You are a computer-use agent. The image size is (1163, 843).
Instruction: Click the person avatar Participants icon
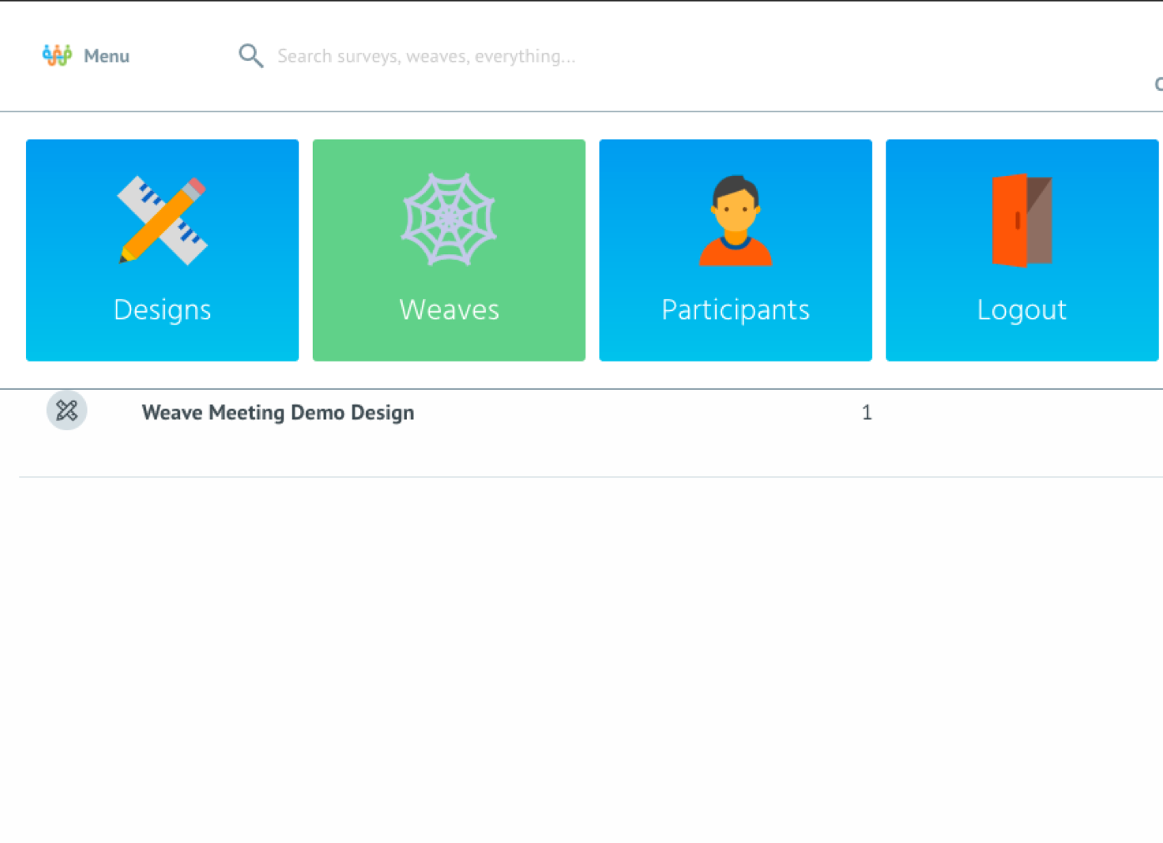735,220
